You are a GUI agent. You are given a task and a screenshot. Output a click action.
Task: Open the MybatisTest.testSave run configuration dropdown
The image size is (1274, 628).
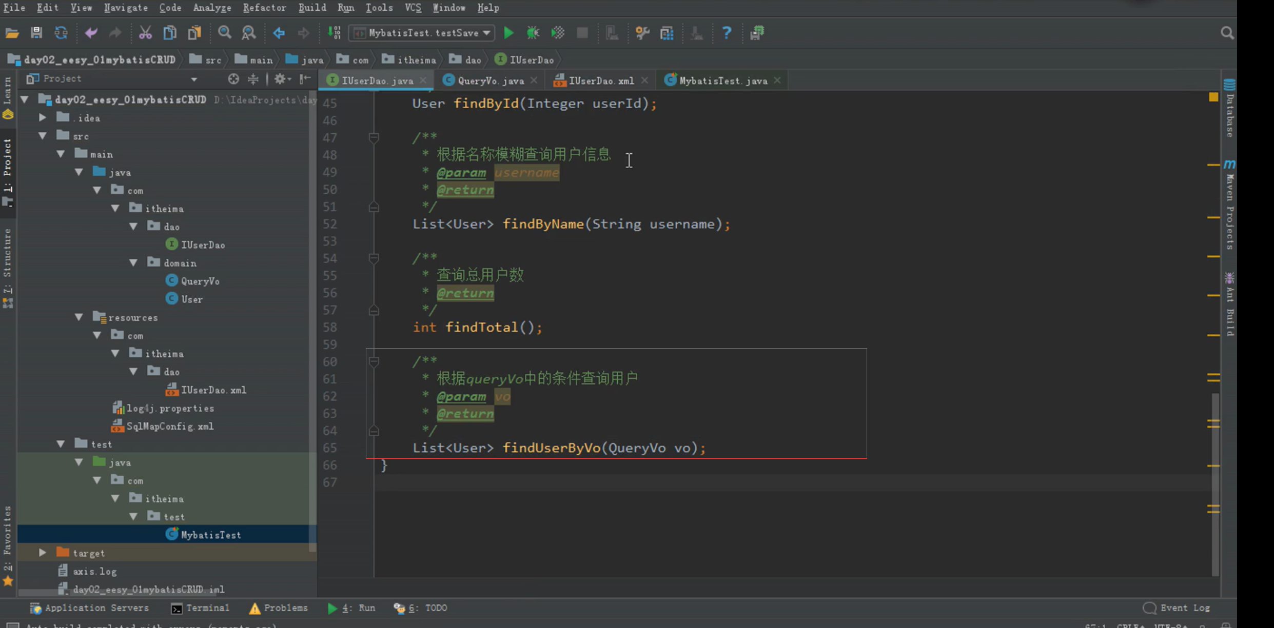422,33
